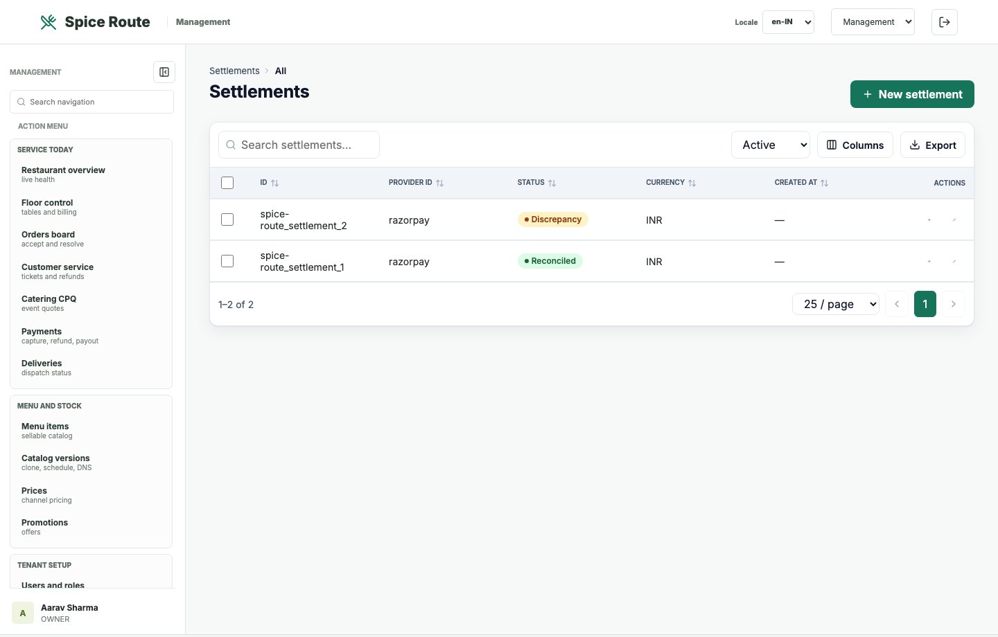This screenshot has height=637, width=998.
Task: Toggle the select-all checkbox in the table header
Action: click(227, 183)
